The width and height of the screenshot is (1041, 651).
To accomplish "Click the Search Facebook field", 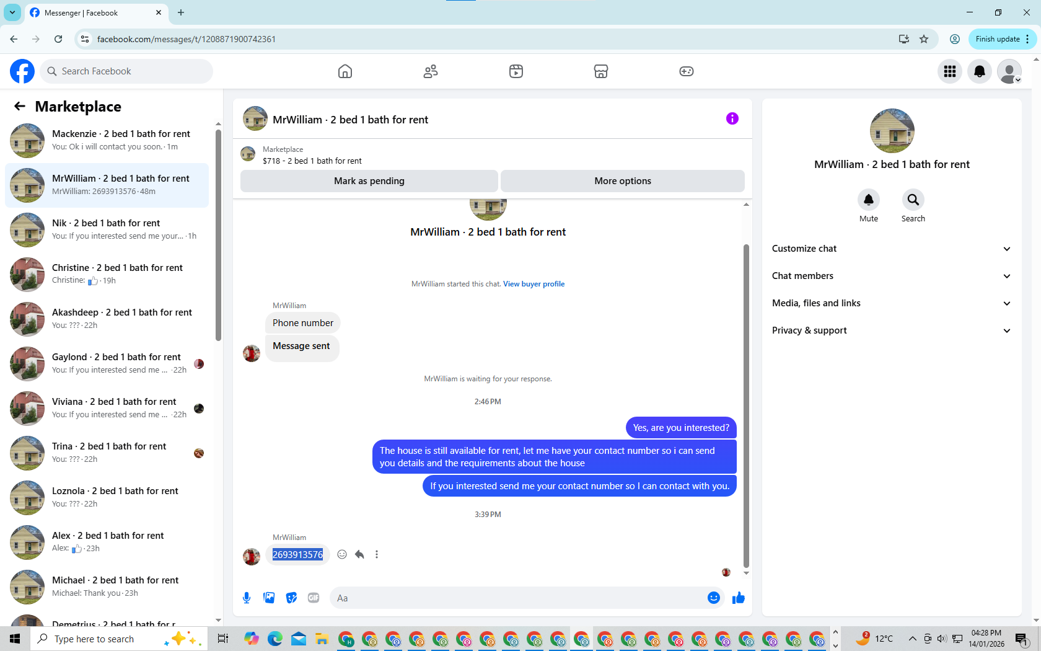I will click(x=126, y=71).
